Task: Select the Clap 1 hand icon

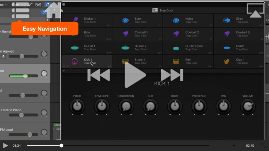Action: [x=227, y=61]
